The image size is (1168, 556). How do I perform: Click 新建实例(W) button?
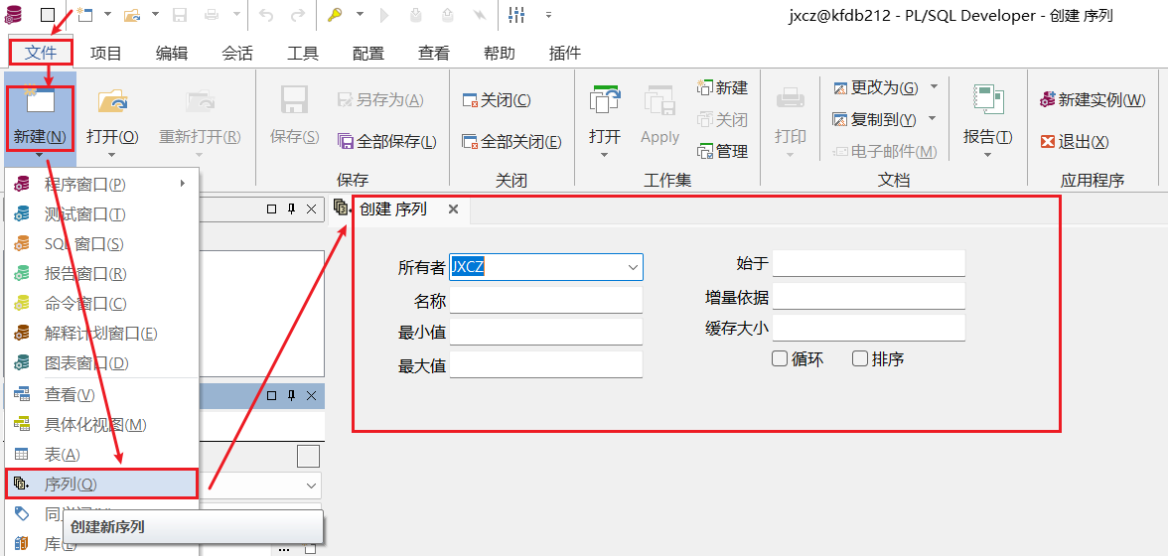[1093, 99]
